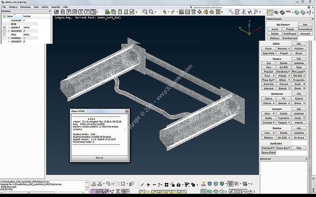The image size is (316, 197).
Task: Click the padlock lock icon
Action: pyautogui.click(x=179, y=184)
